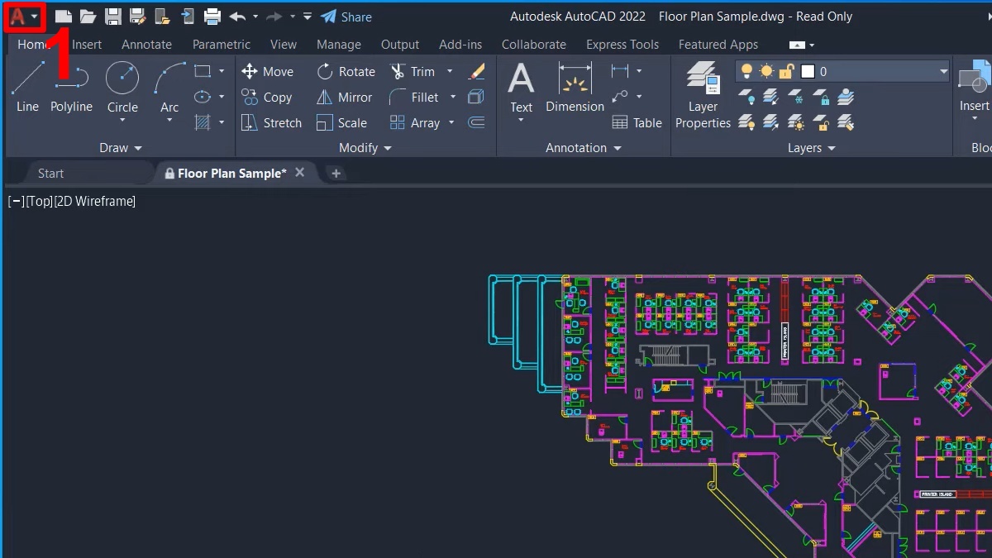Click the Save to Web & Mobile icon
The width and height of the screenshot is (992, 558).
click(188, 17)
